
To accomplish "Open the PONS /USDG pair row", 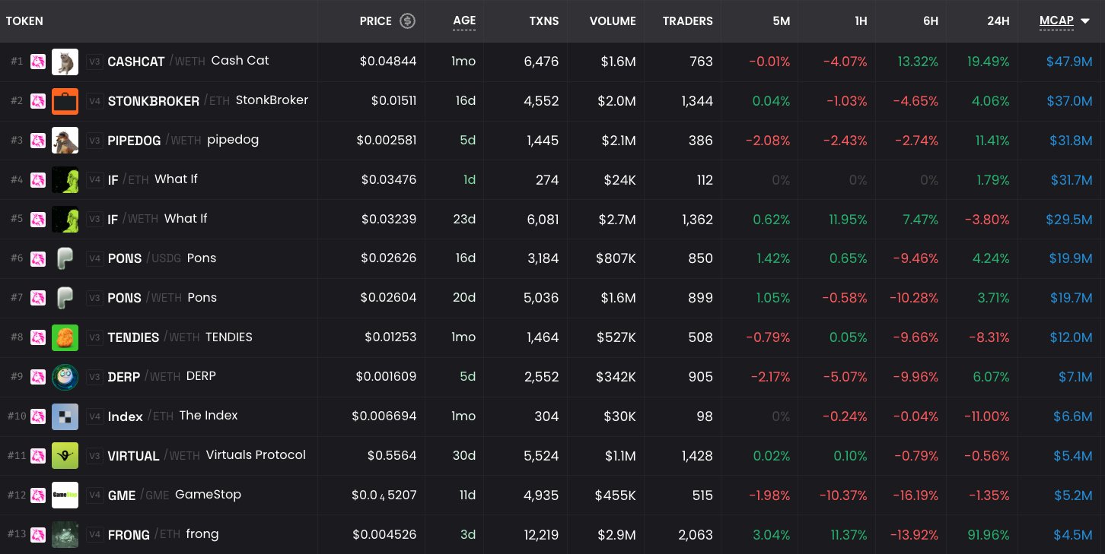I will click(x=552, y=258).
